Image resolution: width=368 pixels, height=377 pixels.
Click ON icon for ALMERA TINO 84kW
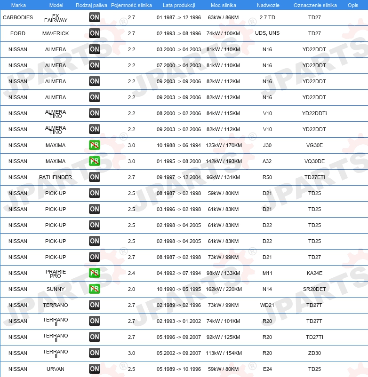(x=94, y=113)
